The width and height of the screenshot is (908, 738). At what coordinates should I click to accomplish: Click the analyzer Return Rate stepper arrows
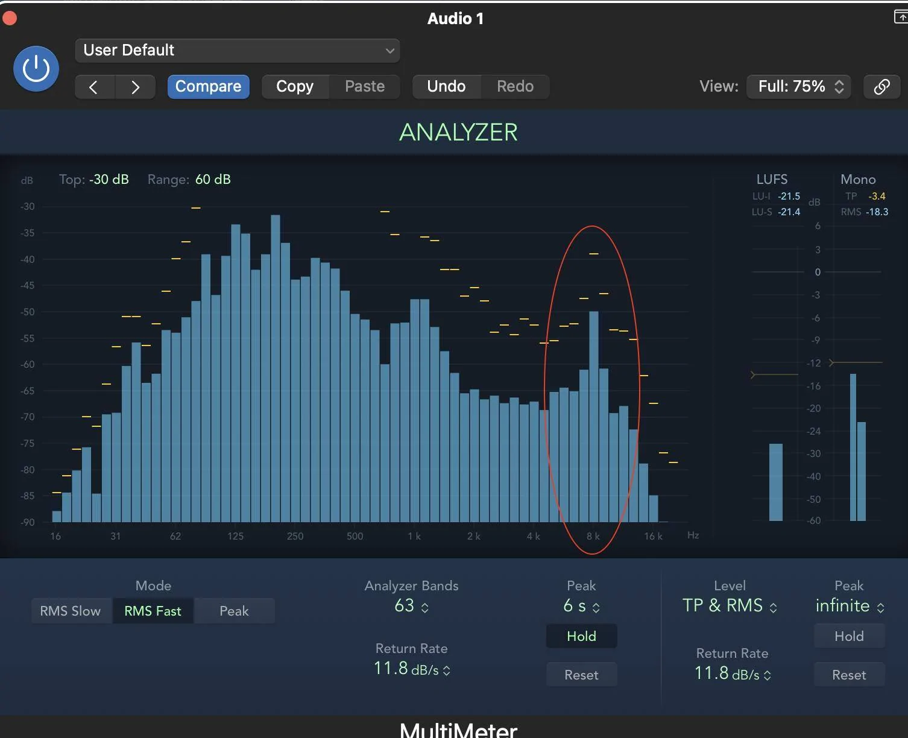(446, 670)
